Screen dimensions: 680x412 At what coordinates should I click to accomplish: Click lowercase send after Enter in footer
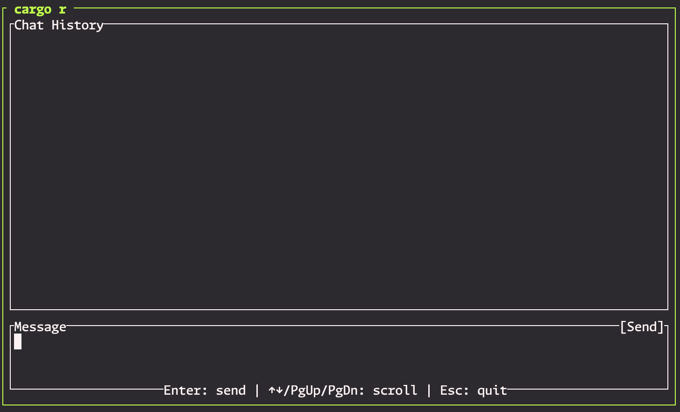231,391
